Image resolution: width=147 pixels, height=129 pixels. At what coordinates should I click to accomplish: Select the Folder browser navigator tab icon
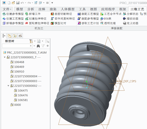(x=15, y=36)
